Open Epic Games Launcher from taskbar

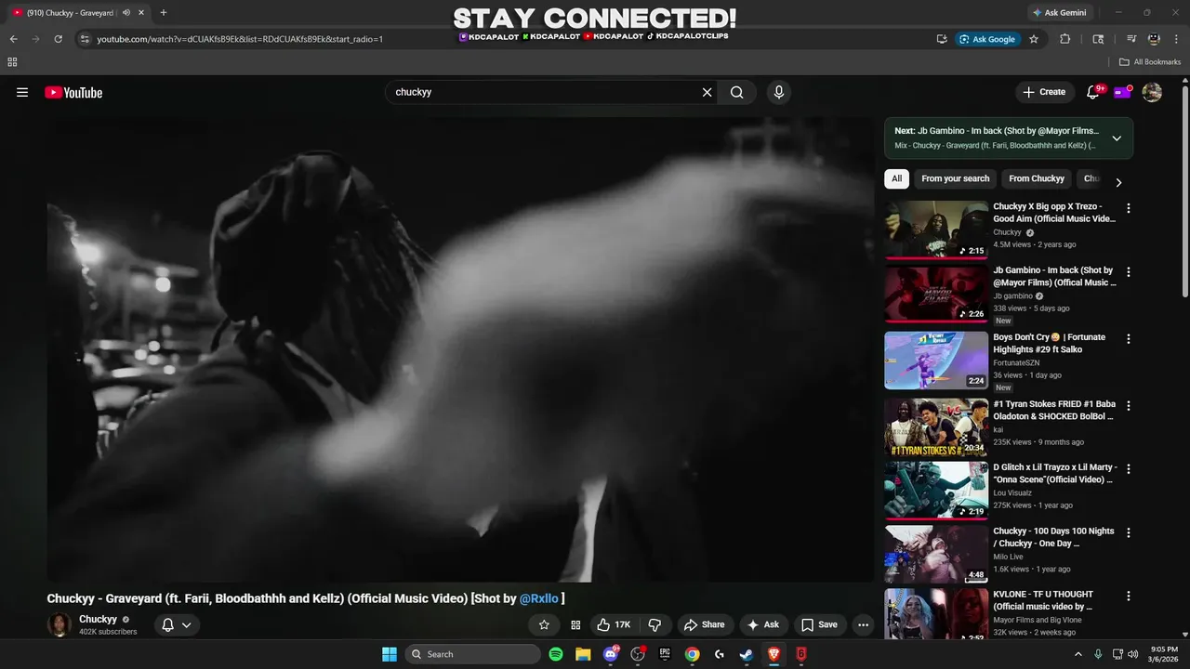tap(665, 654)
